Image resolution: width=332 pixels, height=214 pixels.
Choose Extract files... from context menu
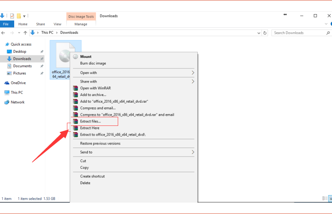90,122
